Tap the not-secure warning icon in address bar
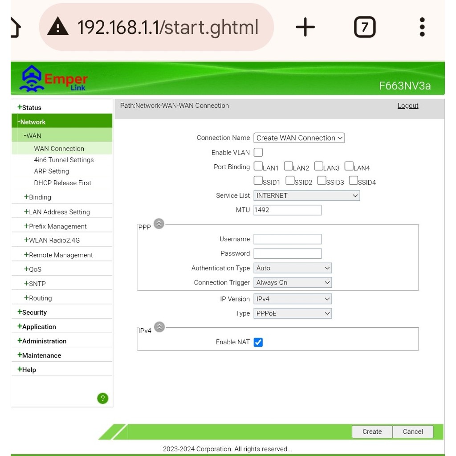 (x=58, y=27)
